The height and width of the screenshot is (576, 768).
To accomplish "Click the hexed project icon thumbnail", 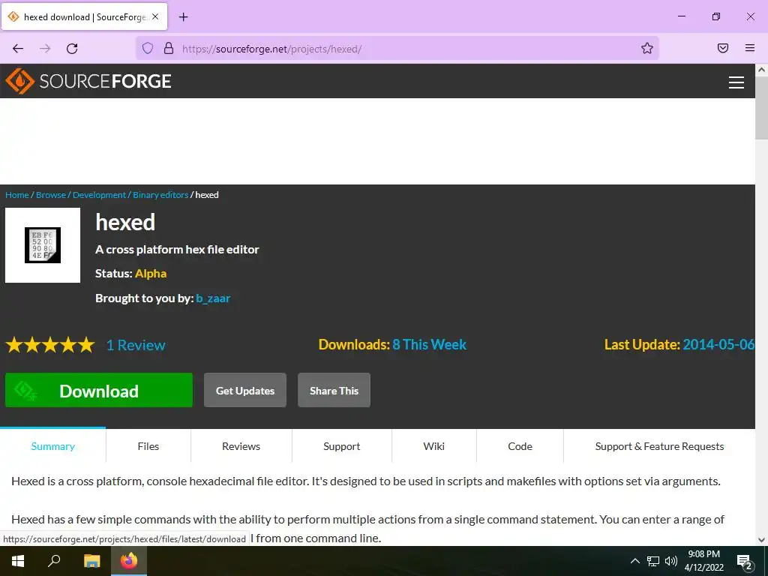I will point(43,245).
